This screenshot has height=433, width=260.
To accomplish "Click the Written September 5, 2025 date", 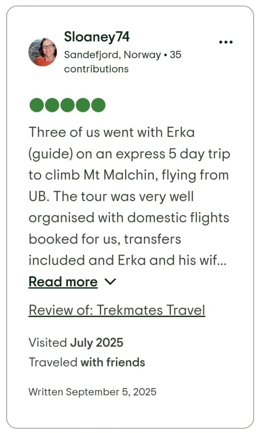I will 92,392.
